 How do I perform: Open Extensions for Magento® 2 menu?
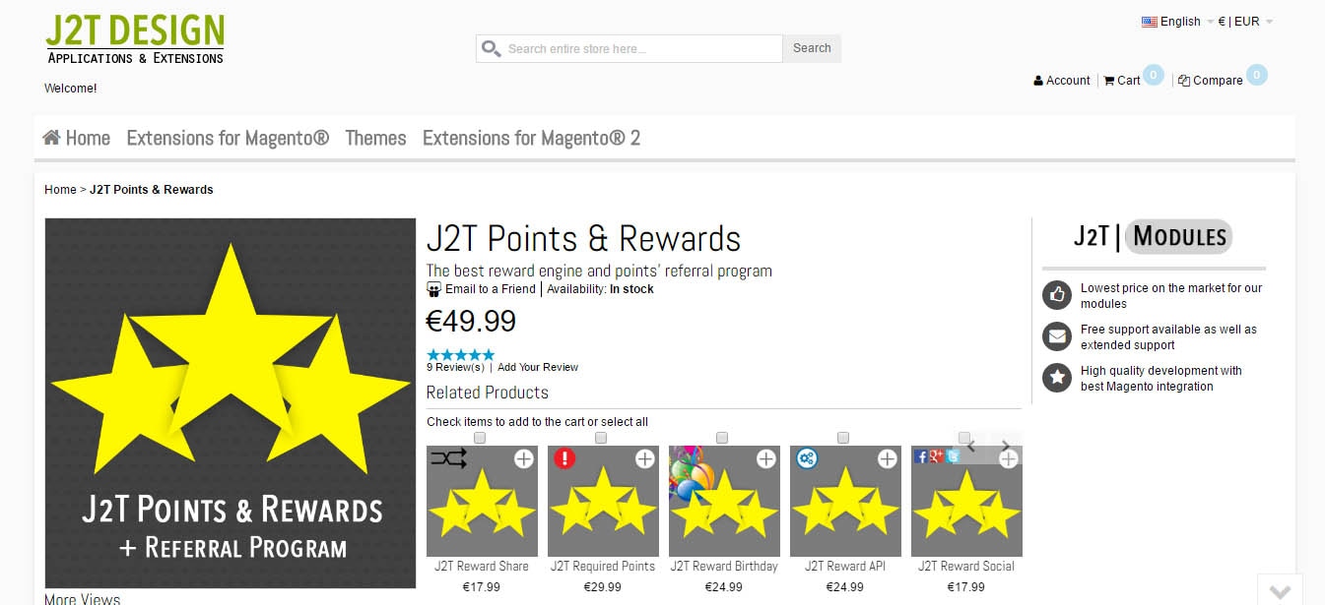pyautogui.click(x=531, y=138)
